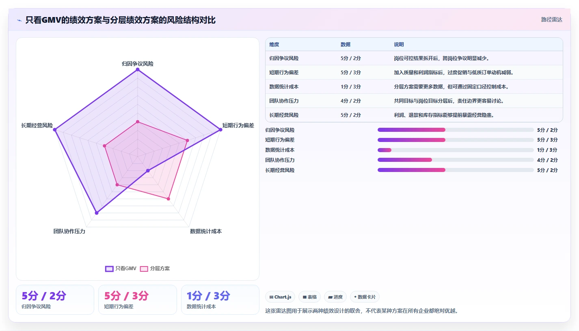Click the 长期经营风险 progress bar
Image resolution: width=579 pixels, height=331 pixels.
(456, 170)
